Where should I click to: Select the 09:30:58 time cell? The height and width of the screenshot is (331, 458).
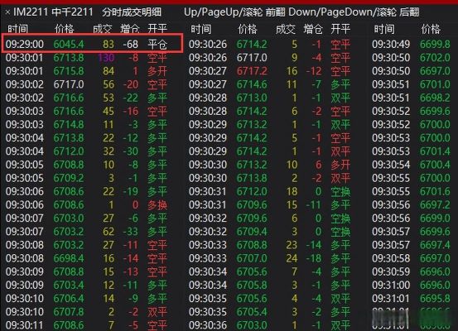[x=391, y=258]
